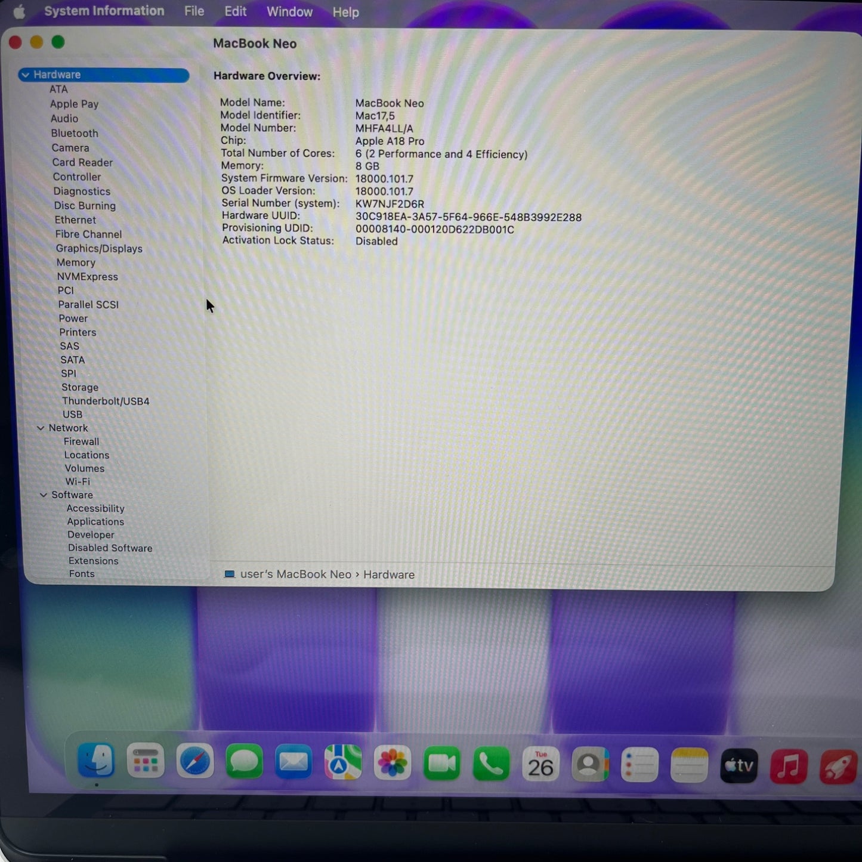The image size is (862, 862).
Task: Select Ethernet in the sidebar
Action: [75, 220]
